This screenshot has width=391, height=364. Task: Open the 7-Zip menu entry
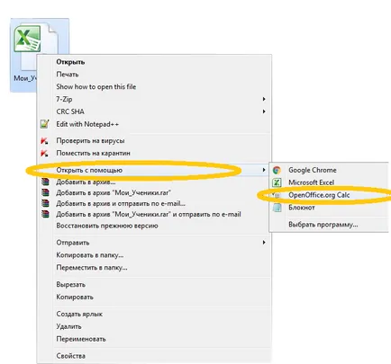[x=64, y=99]
